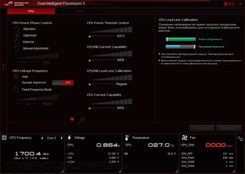Click the Manual Adjustment Fast slider
245x174 pixels.
(x=28, y=62)
